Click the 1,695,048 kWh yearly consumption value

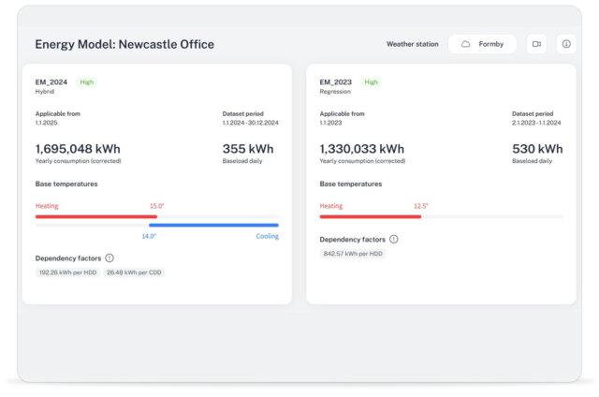[78, 149]
